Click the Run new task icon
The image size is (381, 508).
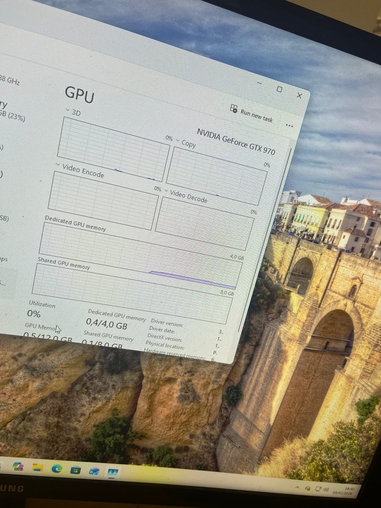pos(234,109)
